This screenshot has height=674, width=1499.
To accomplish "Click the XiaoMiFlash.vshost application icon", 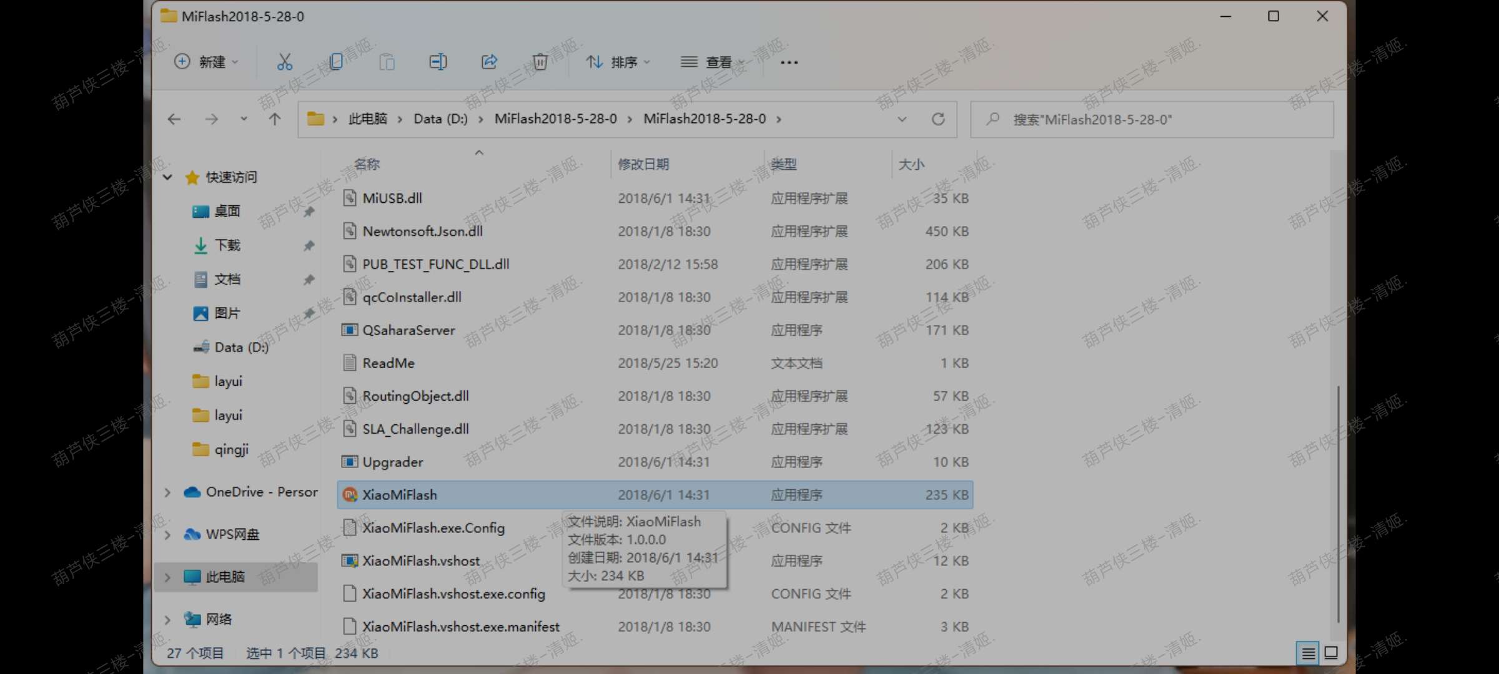I will pyautogui.click(x=350, y=560).
